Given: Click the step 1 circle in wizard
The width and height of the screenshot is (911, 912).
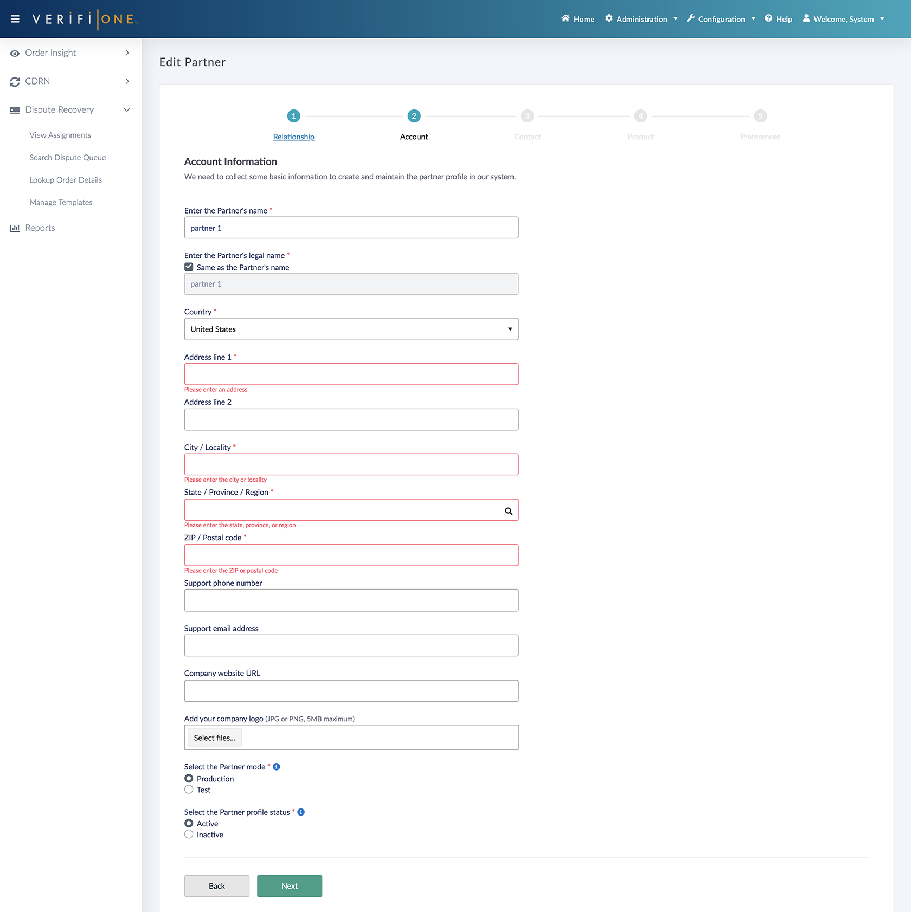Looking at the screenshot, I should 293,116.
